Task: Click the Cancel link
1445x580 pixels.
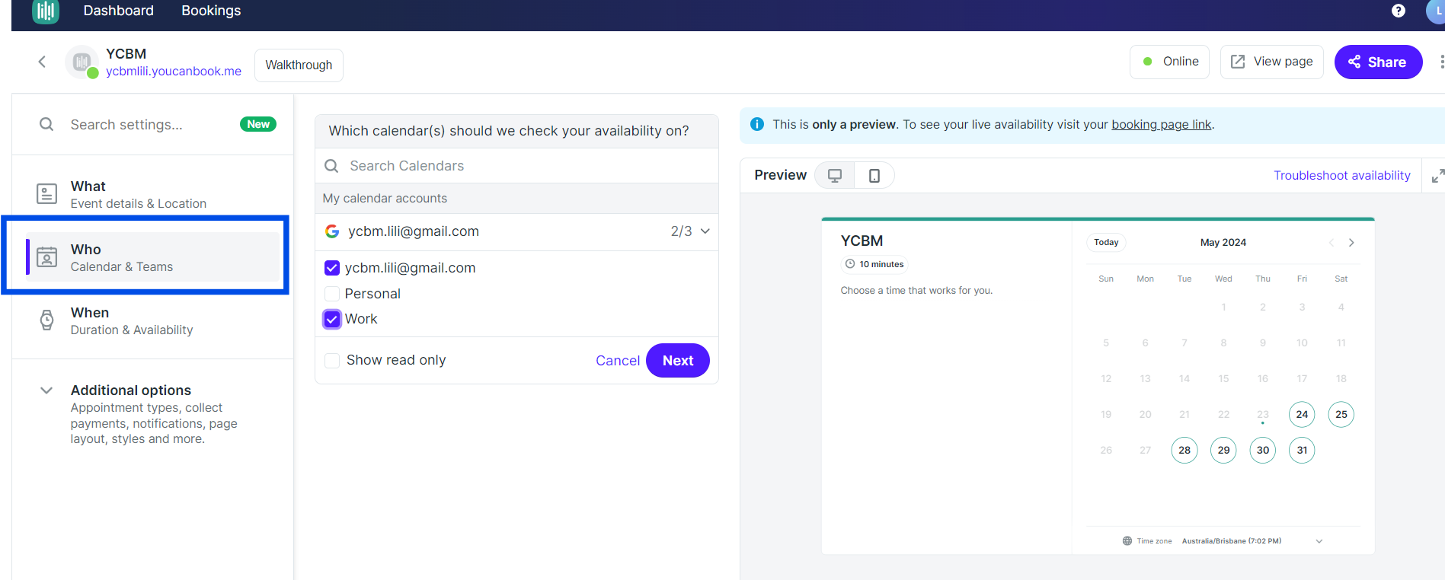Action: [x=618, y=361]
